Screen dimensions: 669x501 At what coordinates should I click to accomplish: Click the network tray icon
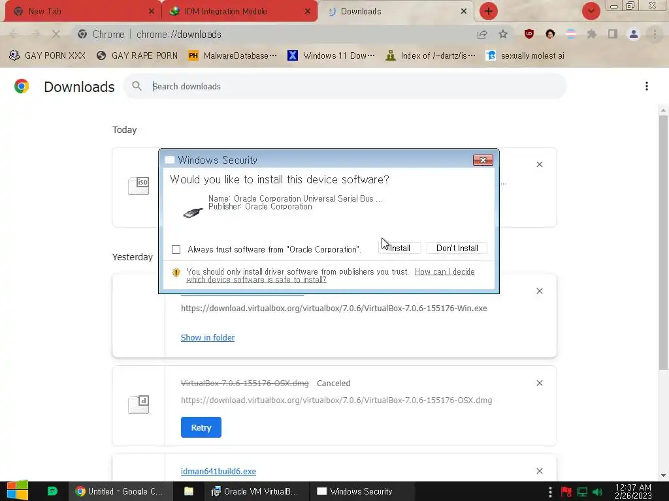(x=582, y=492)
